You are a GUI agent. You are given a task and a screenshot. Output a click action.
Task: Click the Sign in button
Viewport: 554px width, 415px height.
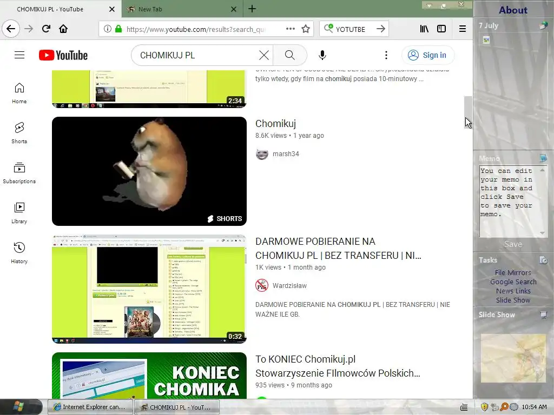coord(427,55)
